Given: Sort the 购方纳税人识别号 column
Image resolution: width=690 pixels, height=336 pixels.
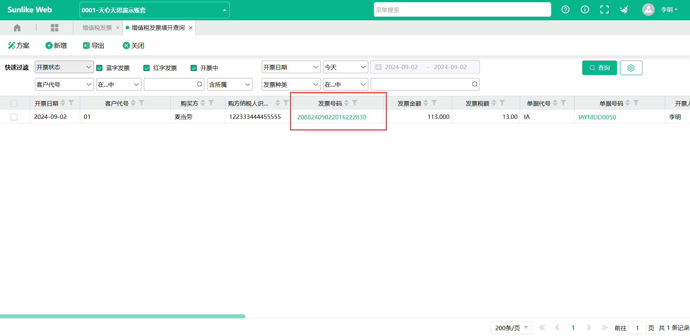Looking at the screenshot, I should [278, 103].
